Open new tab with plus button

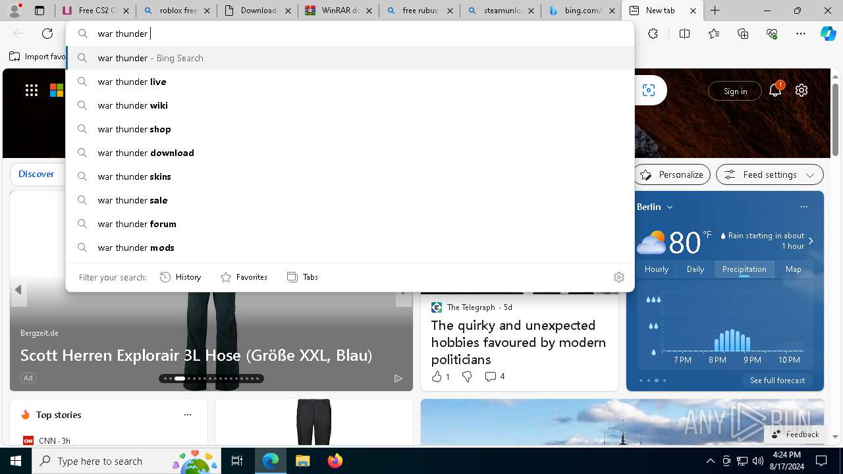pyautogui.click(x=715, y=11)
